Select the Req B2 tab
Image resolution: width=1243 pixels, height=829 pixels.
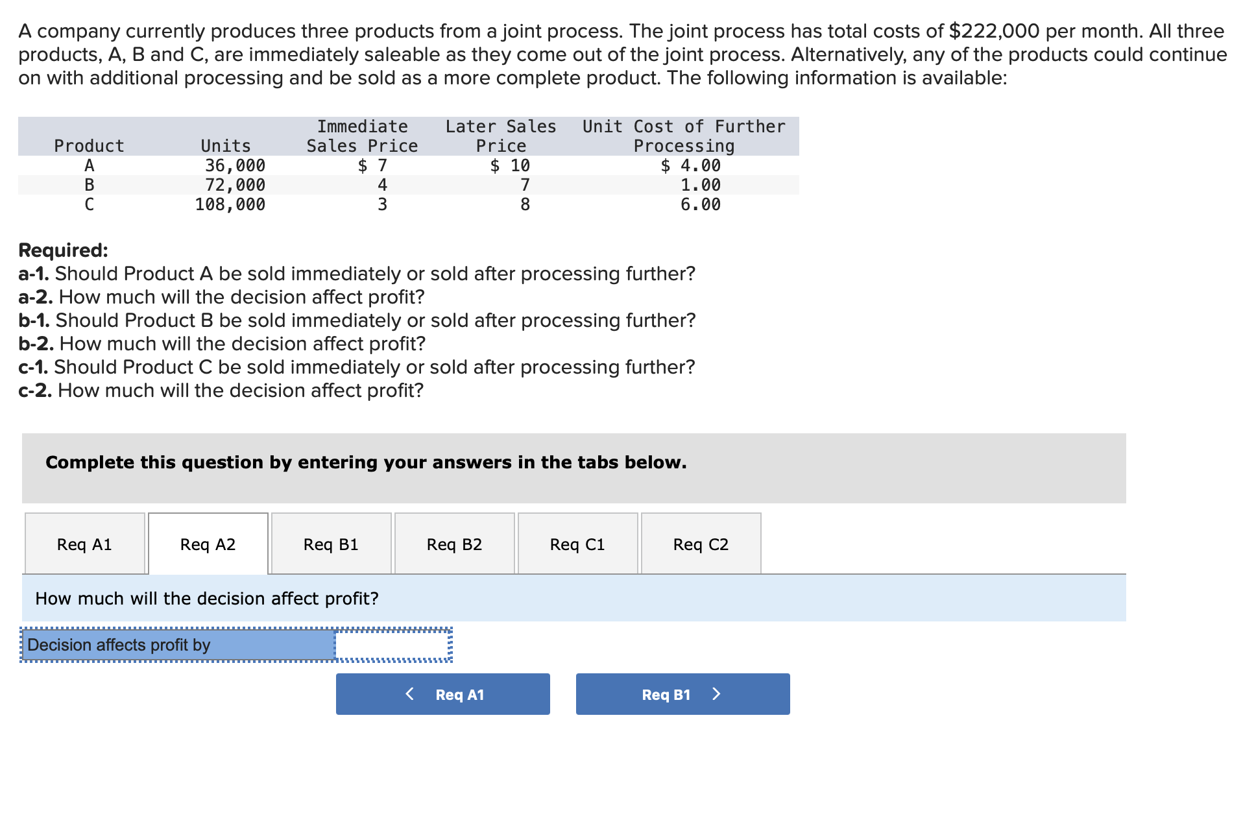pyautogui.click(x=454, y=544)
